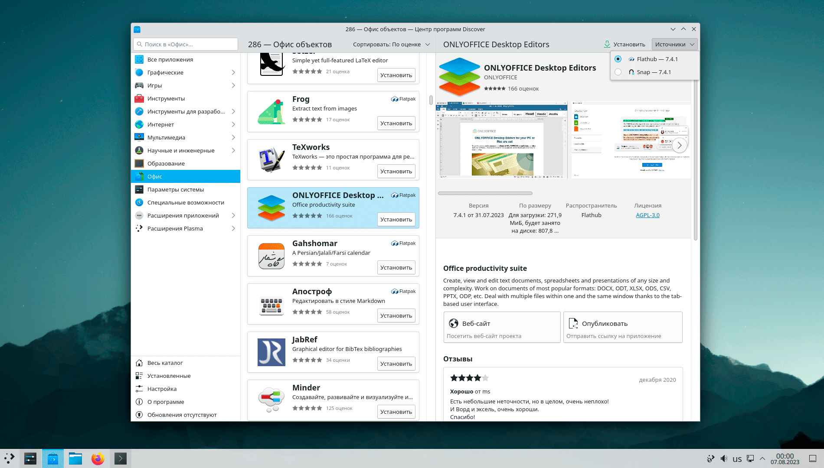
Task: Click the ONLYOFFICE icon in the app list
Action: pyautogui.click(x=271, y=208)
